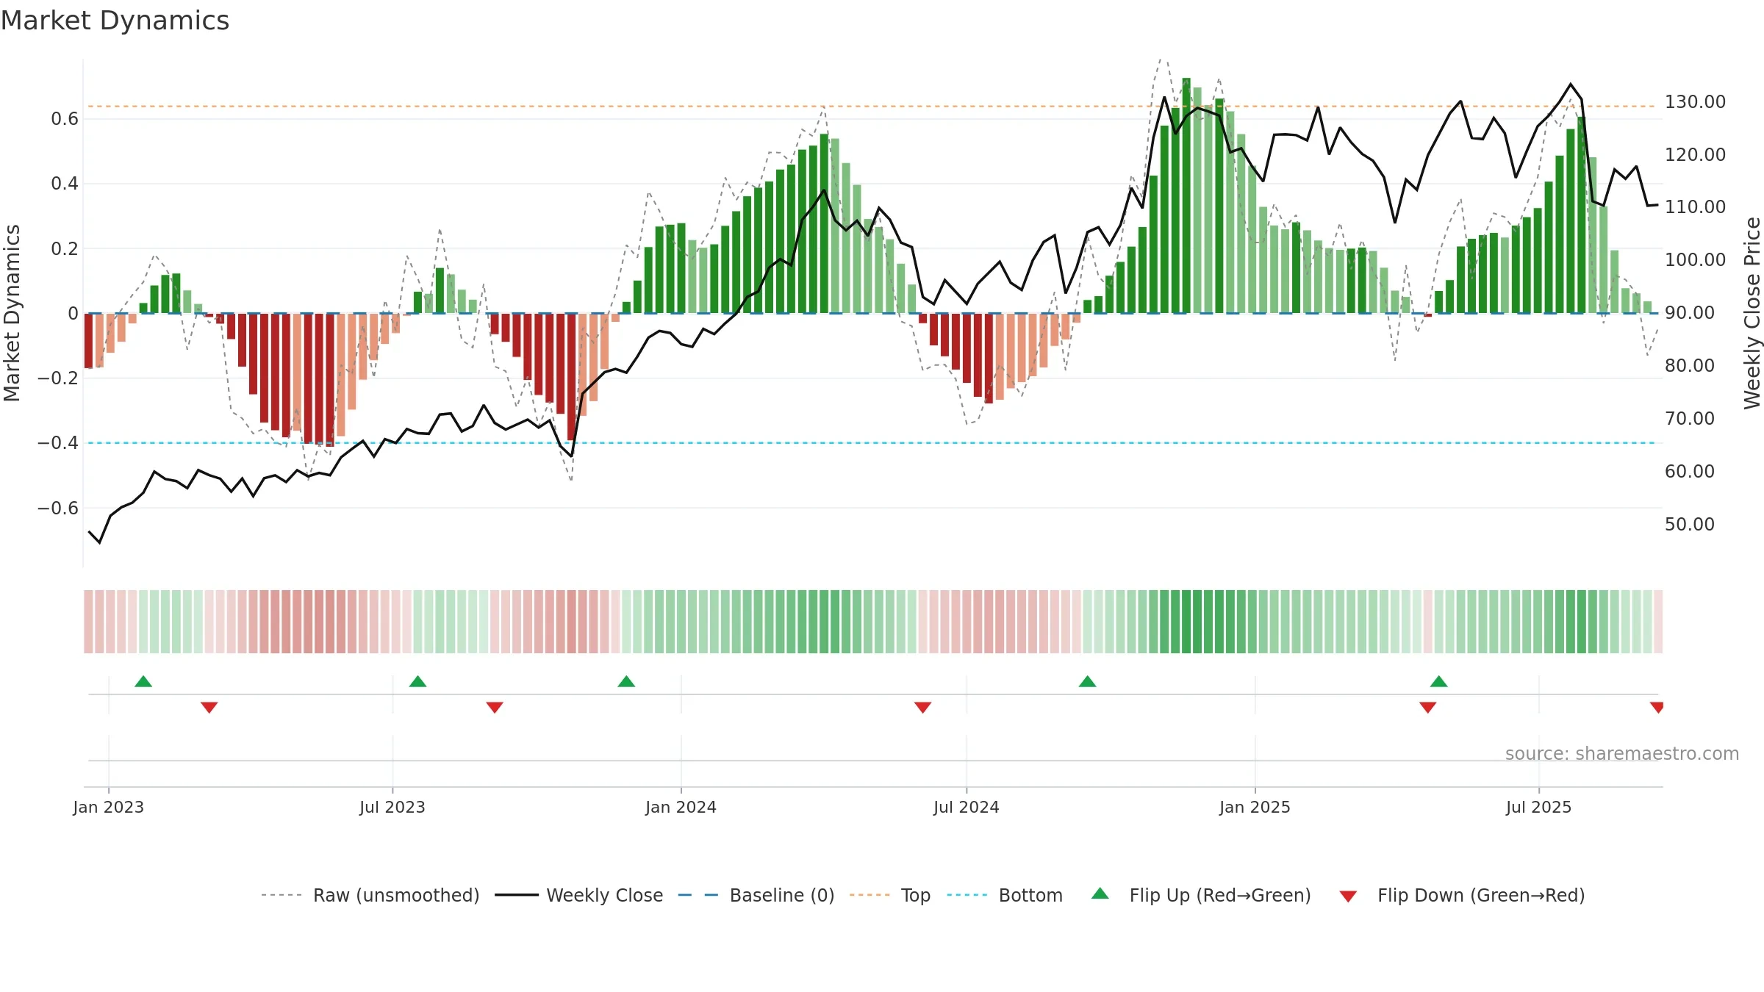Click the Weekly Close Price axis title
The height and width of the screenshot is (992, 1764).
1752,313
